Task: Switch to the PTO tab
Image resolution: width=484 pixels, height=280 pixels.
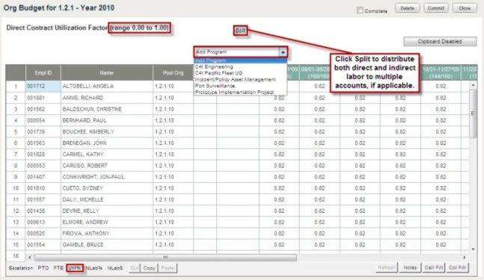Action: point(43,268)
